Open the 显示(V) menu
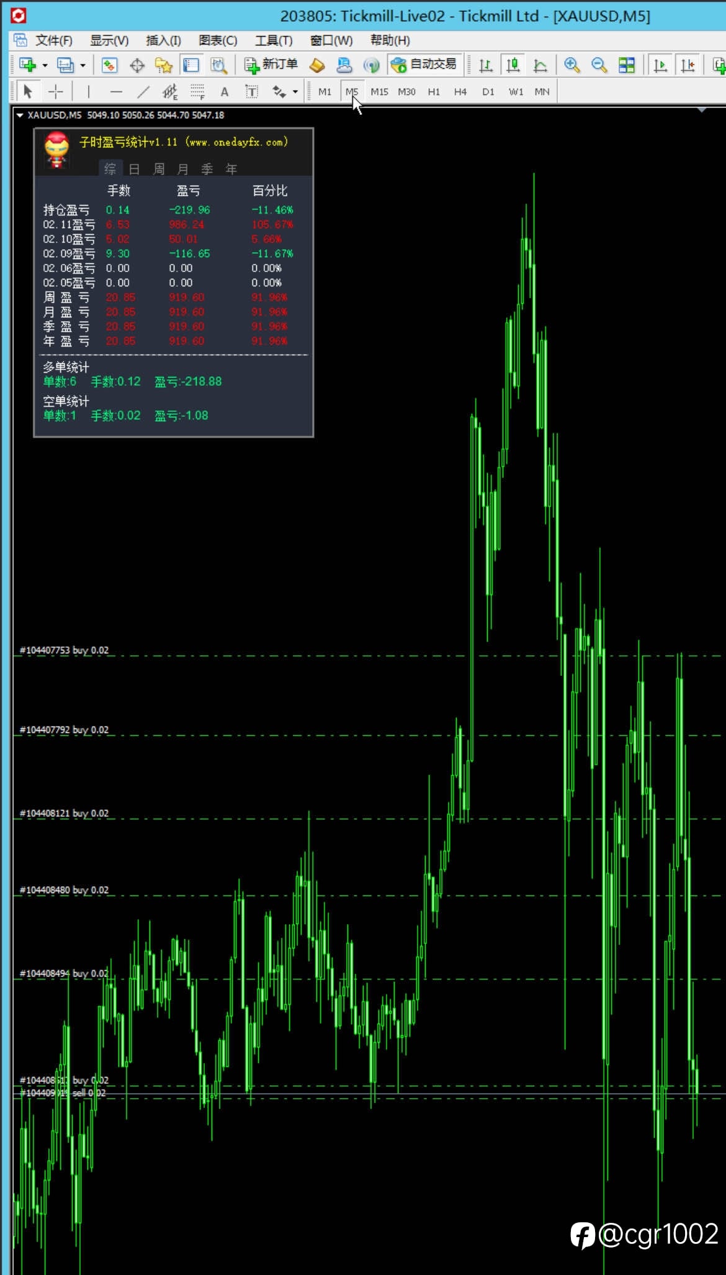The width and height of the screenshot is (726, 1275). click(109, 40)
